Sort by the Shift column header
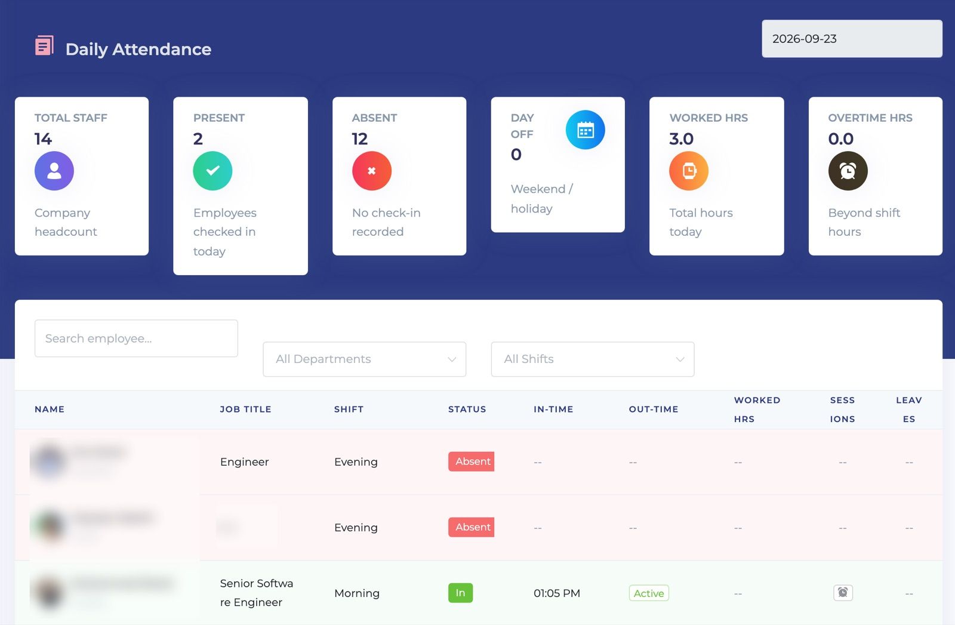Image resolution: width=955 pixels, height=625 pixels. coord(349,410)
